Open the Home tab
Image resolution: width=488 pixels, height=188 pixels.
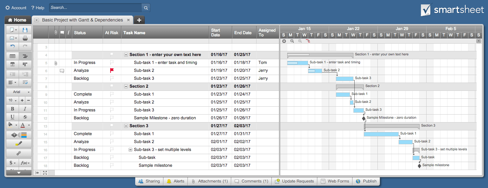point(17,20)
